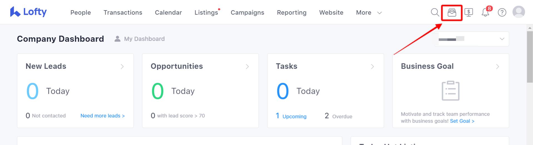Click the New Leads today count
The height and width of the screenshot is (145, 533).
pyautogui.click(x=32, y=91)
